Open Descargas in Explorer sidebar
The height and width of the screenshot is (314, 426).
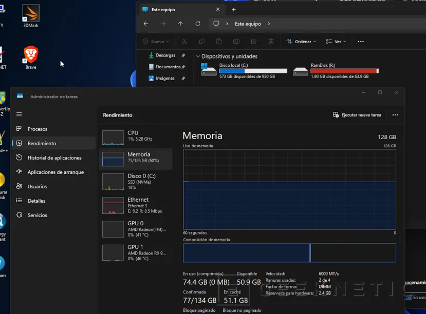click(x=165, y=55)
